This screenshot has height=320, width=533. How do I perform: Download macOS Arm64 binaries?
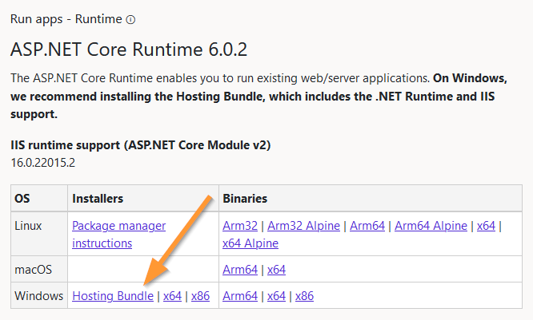tap(240, 270)
